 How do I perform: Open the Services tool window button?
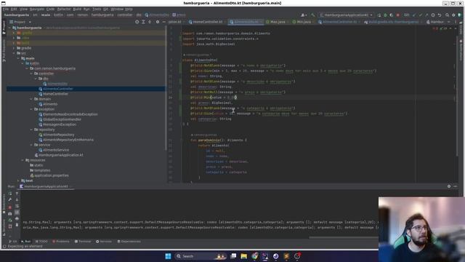pos(104,242)
